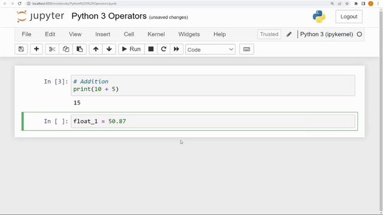Restart kernel and run all icon

177,49
